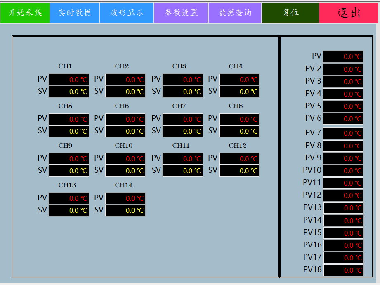This screenshot has width=380, height=285.
Task: Select the topmost PV value in right panel
Action: coord(343,57)
